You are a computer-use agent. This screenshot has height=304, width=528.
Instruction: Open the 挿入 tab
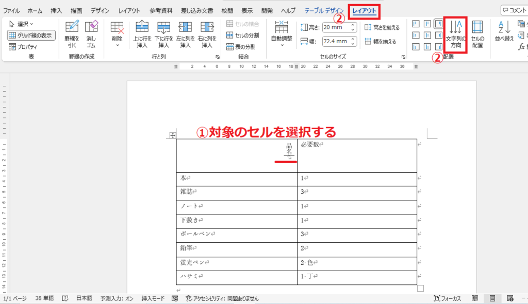click(56, 11)
